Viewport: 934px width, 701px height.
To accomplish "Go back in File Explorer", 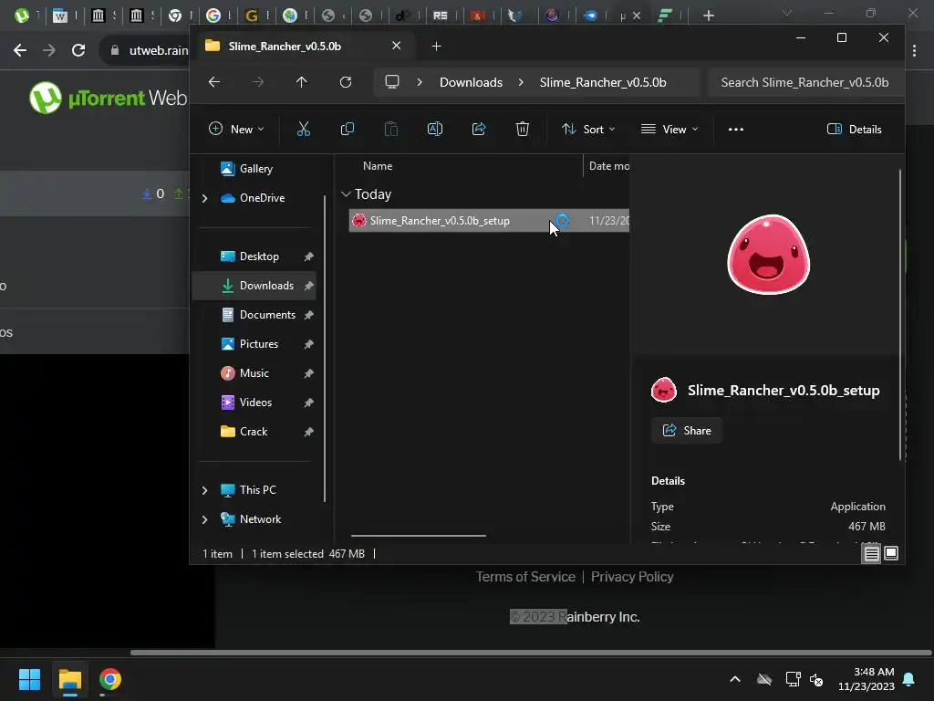I will click(x=214, y=81).
